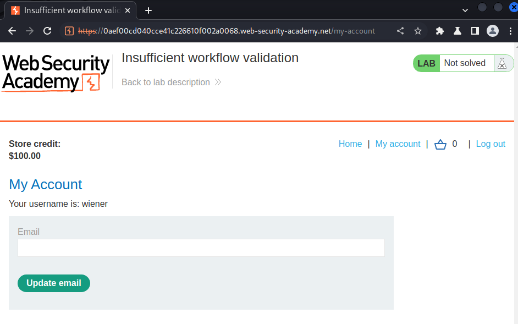Open the Extensions puzzle icon
Image resolution: width=518 pixels, height=324 pixels.
click(x=440, y=31)
